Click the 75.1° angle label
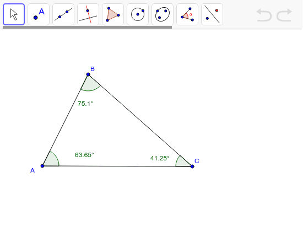 [85, 104]
